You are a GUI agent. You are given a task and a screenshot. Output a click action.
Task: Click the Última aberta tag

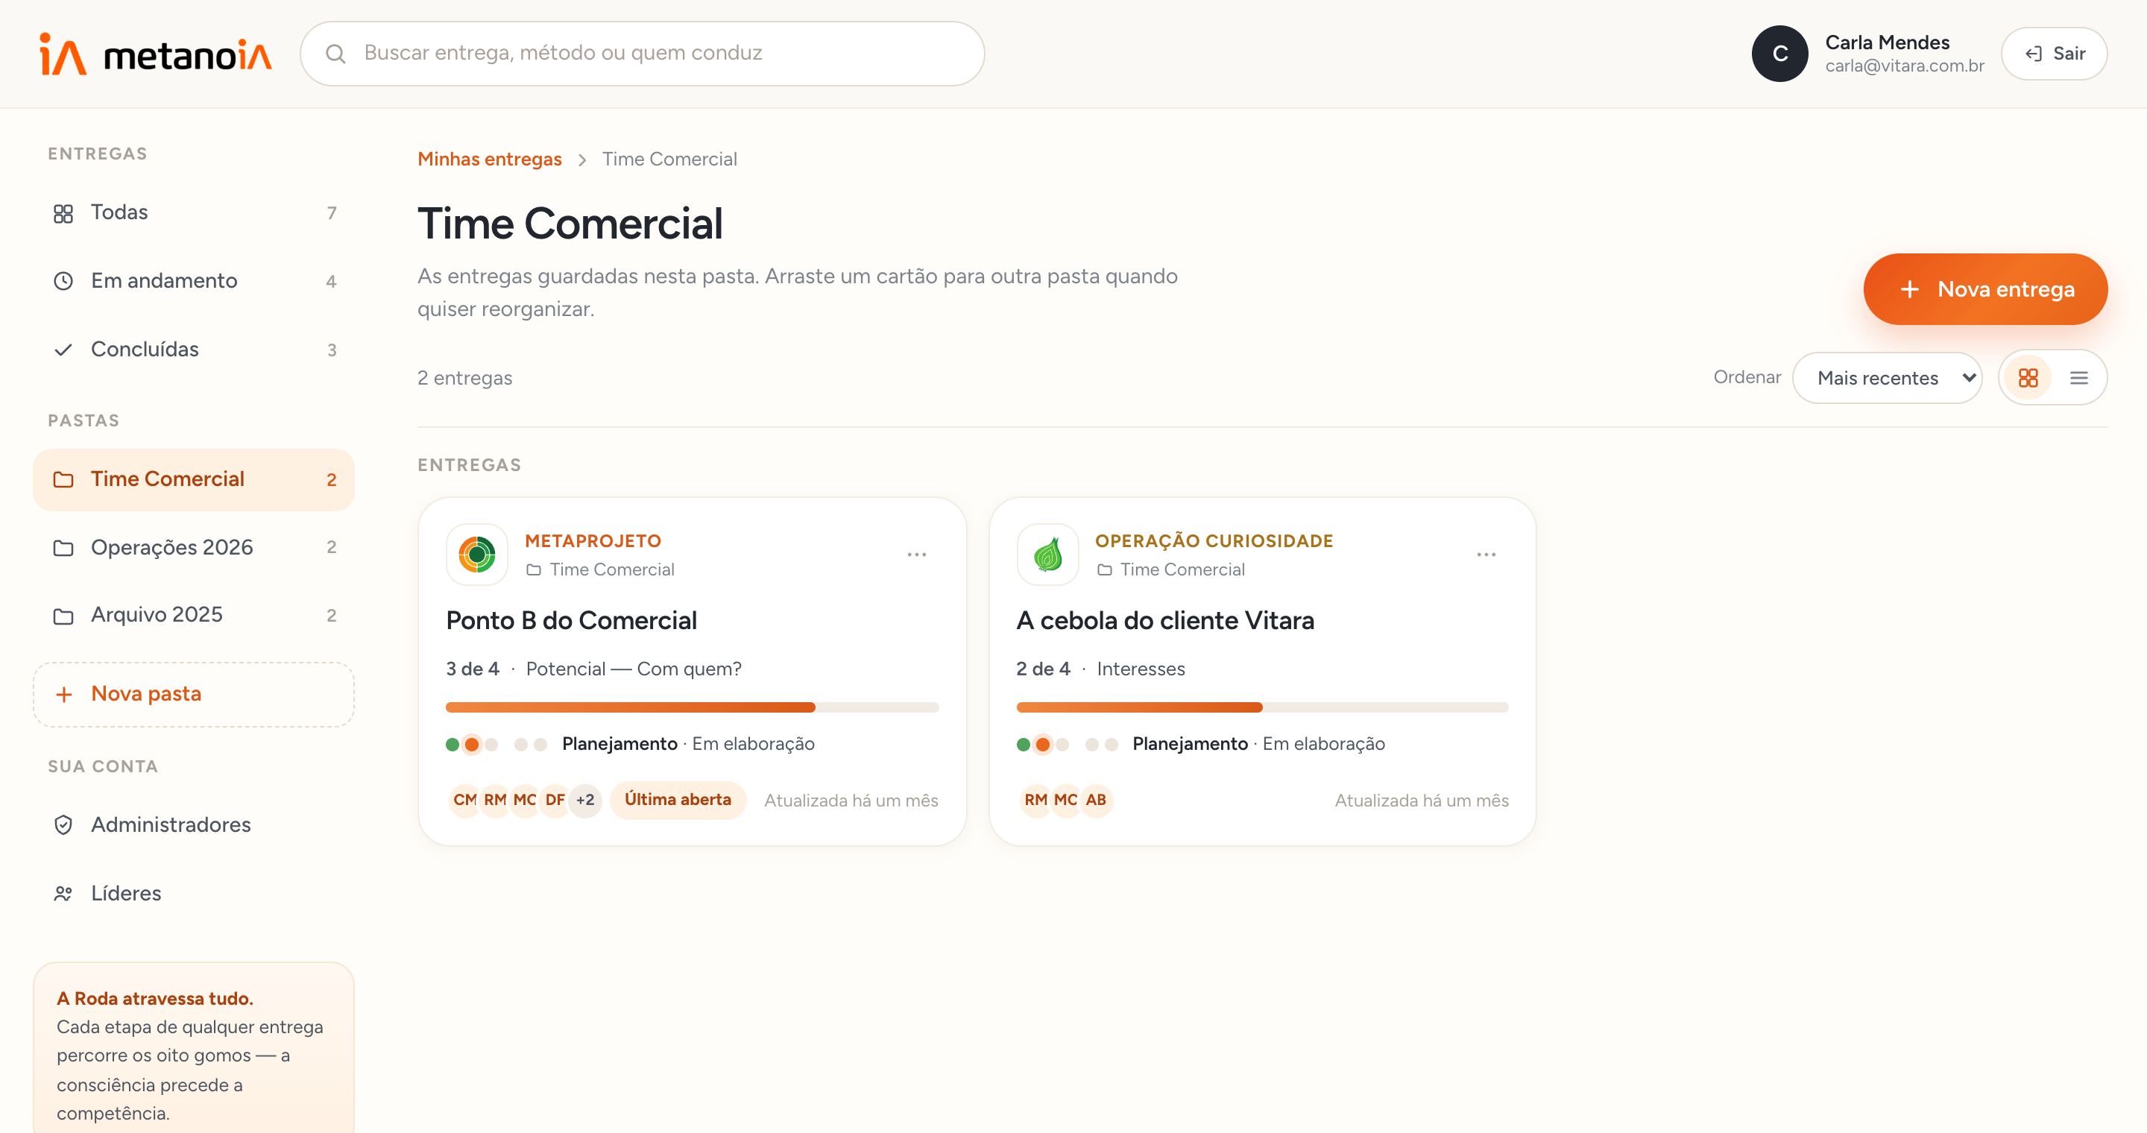[x=678, y=800]
